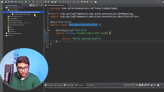Click the green Run button in toolbar

(x=26, y=2)
